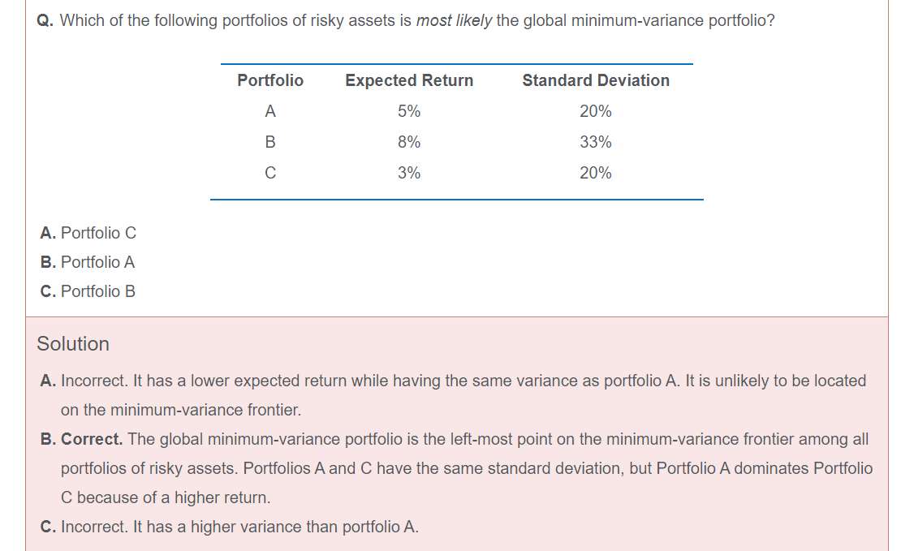Select answer option C. Portfolio B

[88, 291]
